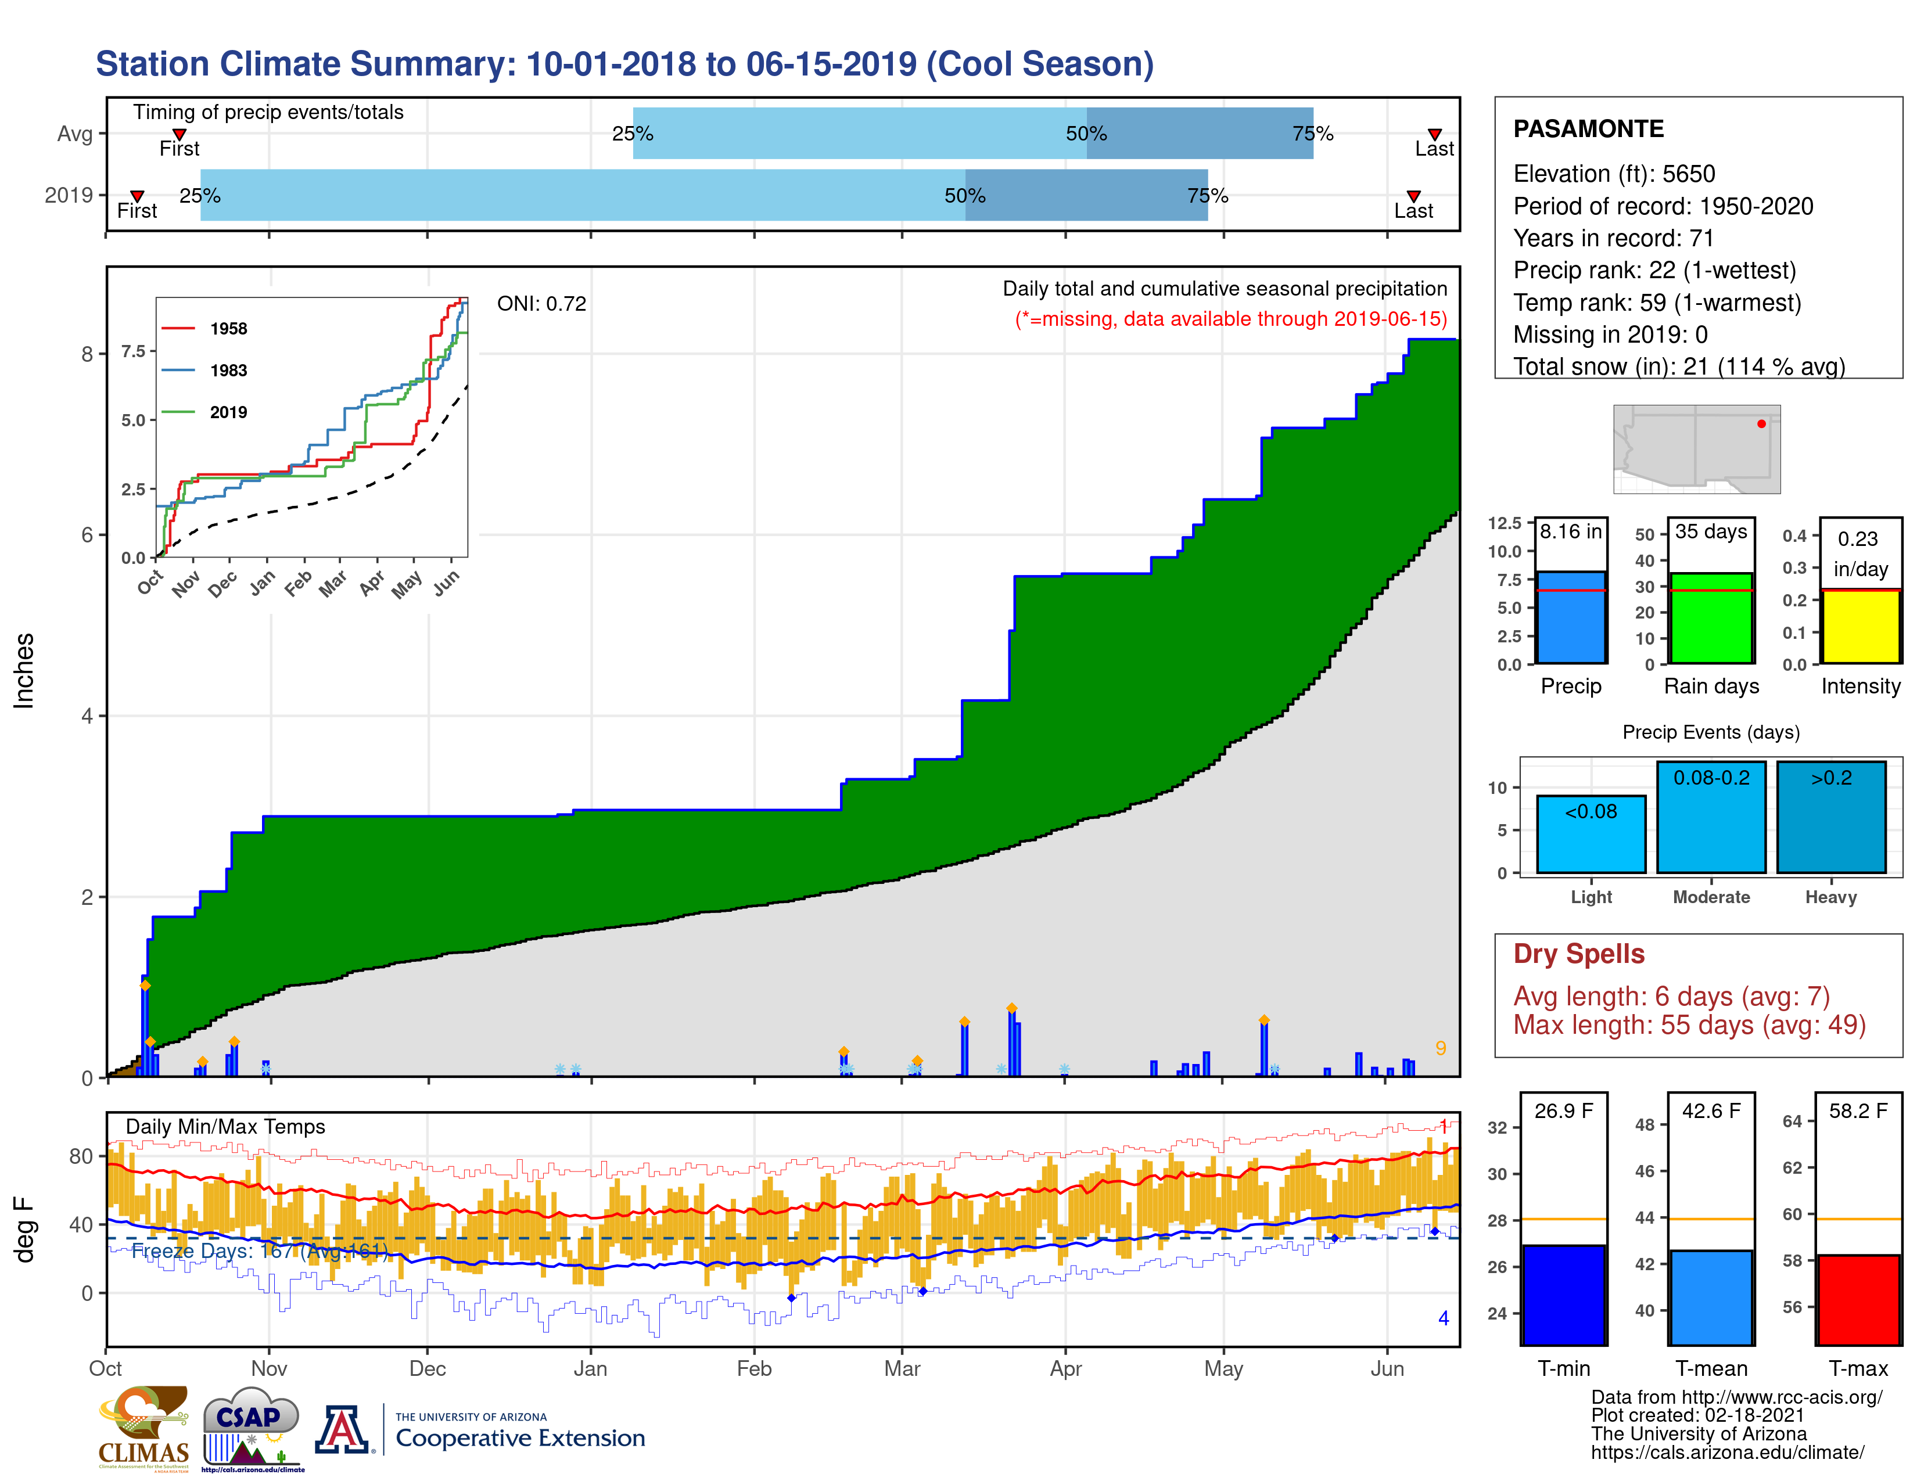Click the 2019 row First red triangle marker
The height and width of the screenshot is (1481, 1917).
coord(137,196)
